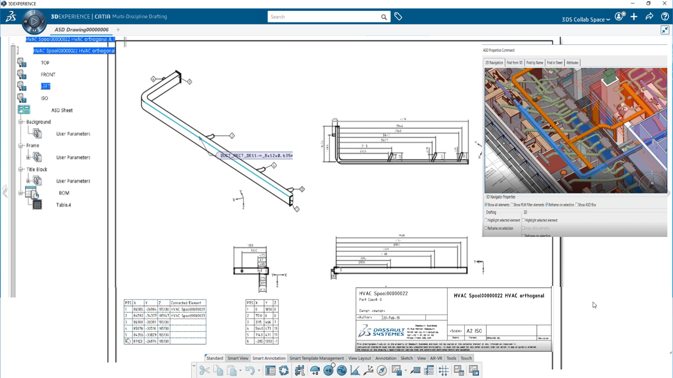Enable the Show PLM Filter elements checkbox
673x378 pixels.
point(512,205)
